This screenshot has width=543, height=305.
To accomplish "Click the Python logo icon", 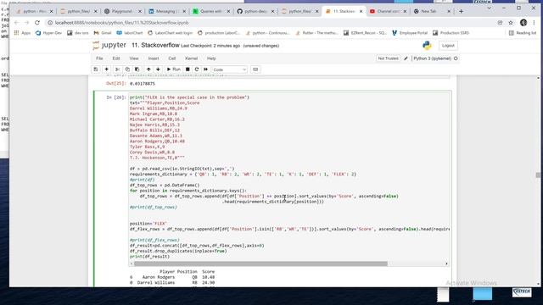I will tap(427, 45).
